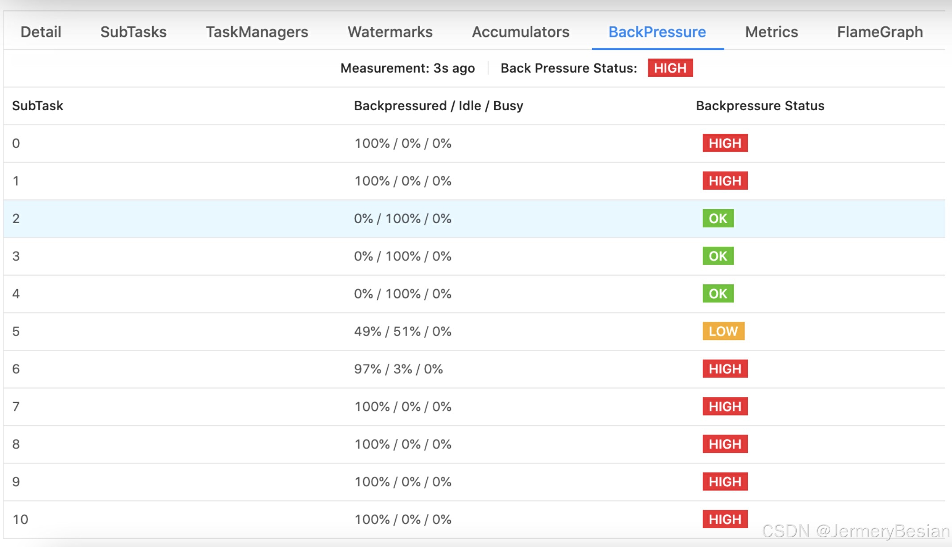Select subtask 5 row number
Image resolution: width=952 pixels, height=547 pixels.
coord(16,331)
